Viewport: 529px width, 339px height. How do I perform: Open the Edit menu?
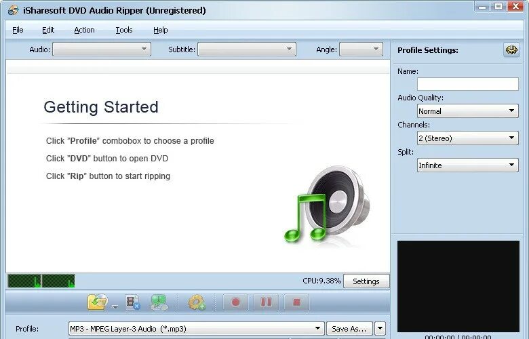click(x=48, y=30)
